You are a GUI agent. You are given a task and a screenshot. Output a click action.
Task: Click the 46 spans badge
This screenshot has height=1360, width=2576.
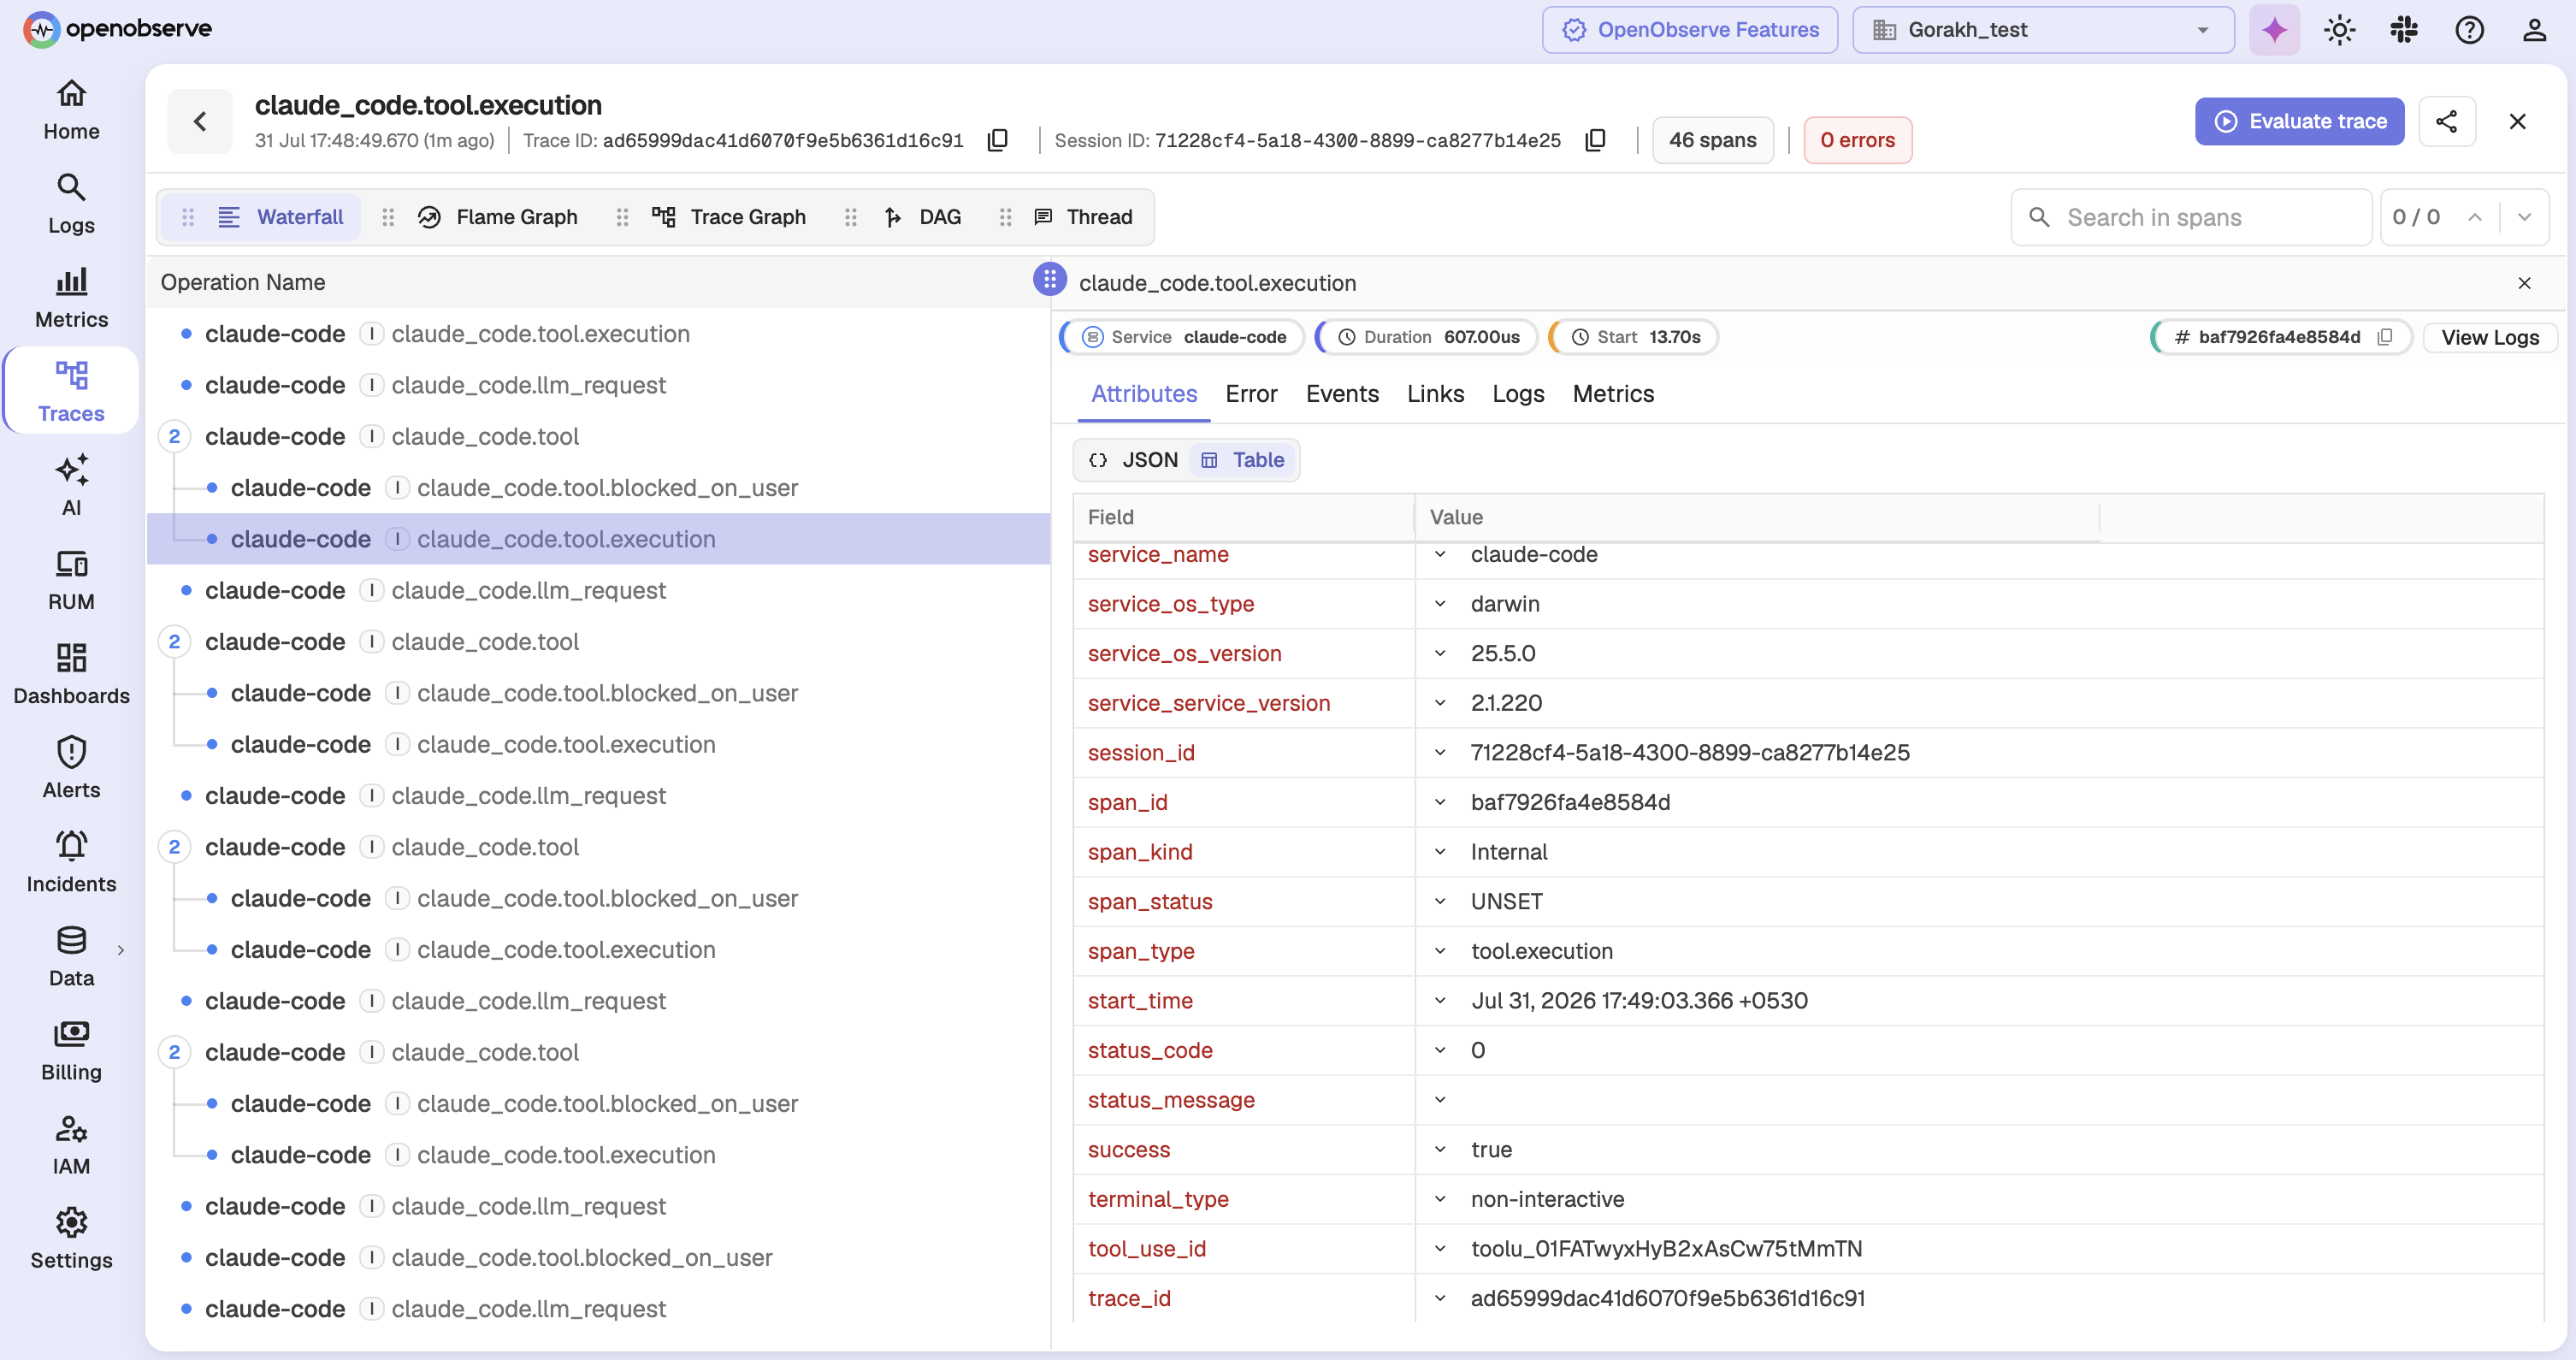coord(1712,140)
